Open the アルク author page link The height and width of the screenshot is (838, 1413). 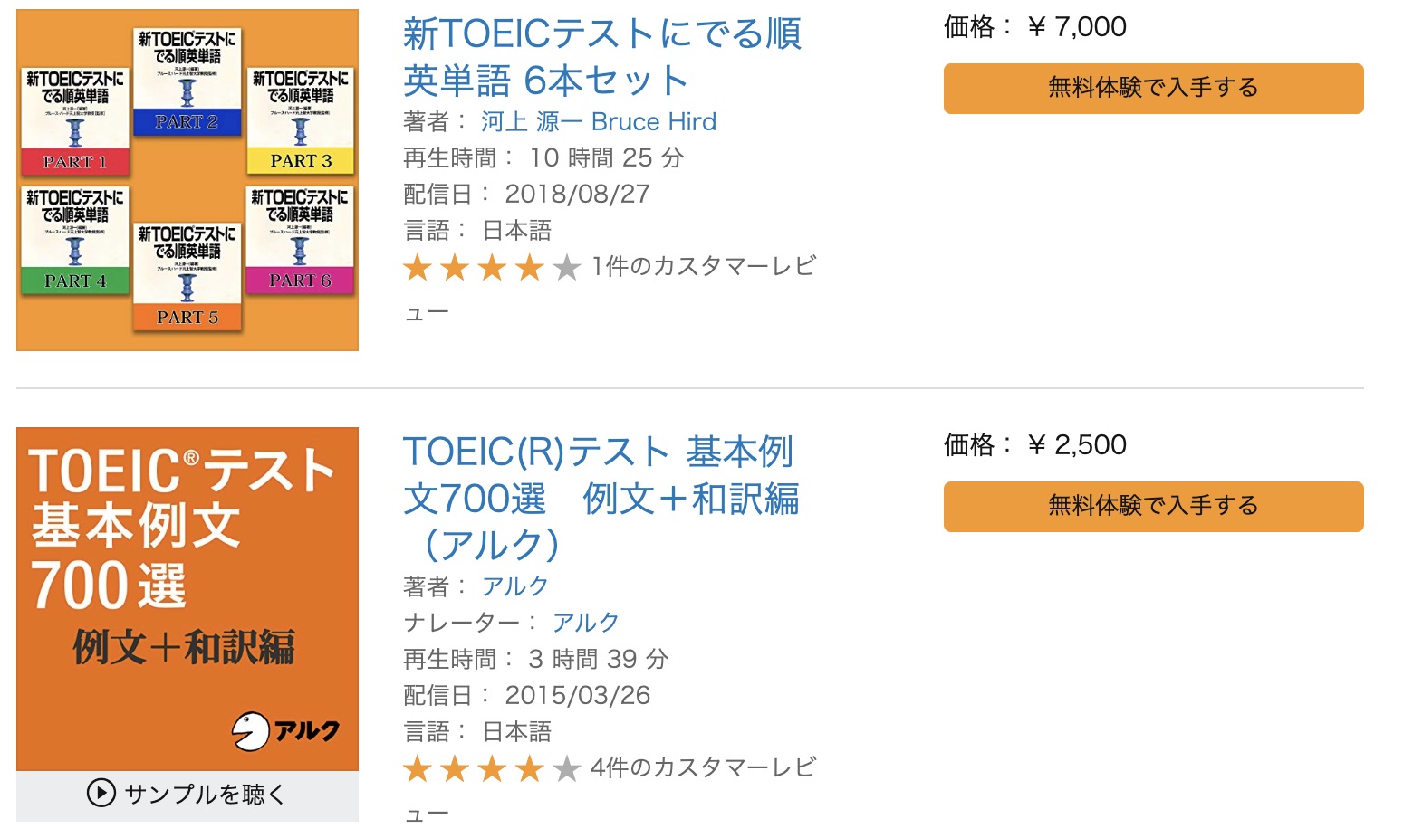[x=514, y=586]
